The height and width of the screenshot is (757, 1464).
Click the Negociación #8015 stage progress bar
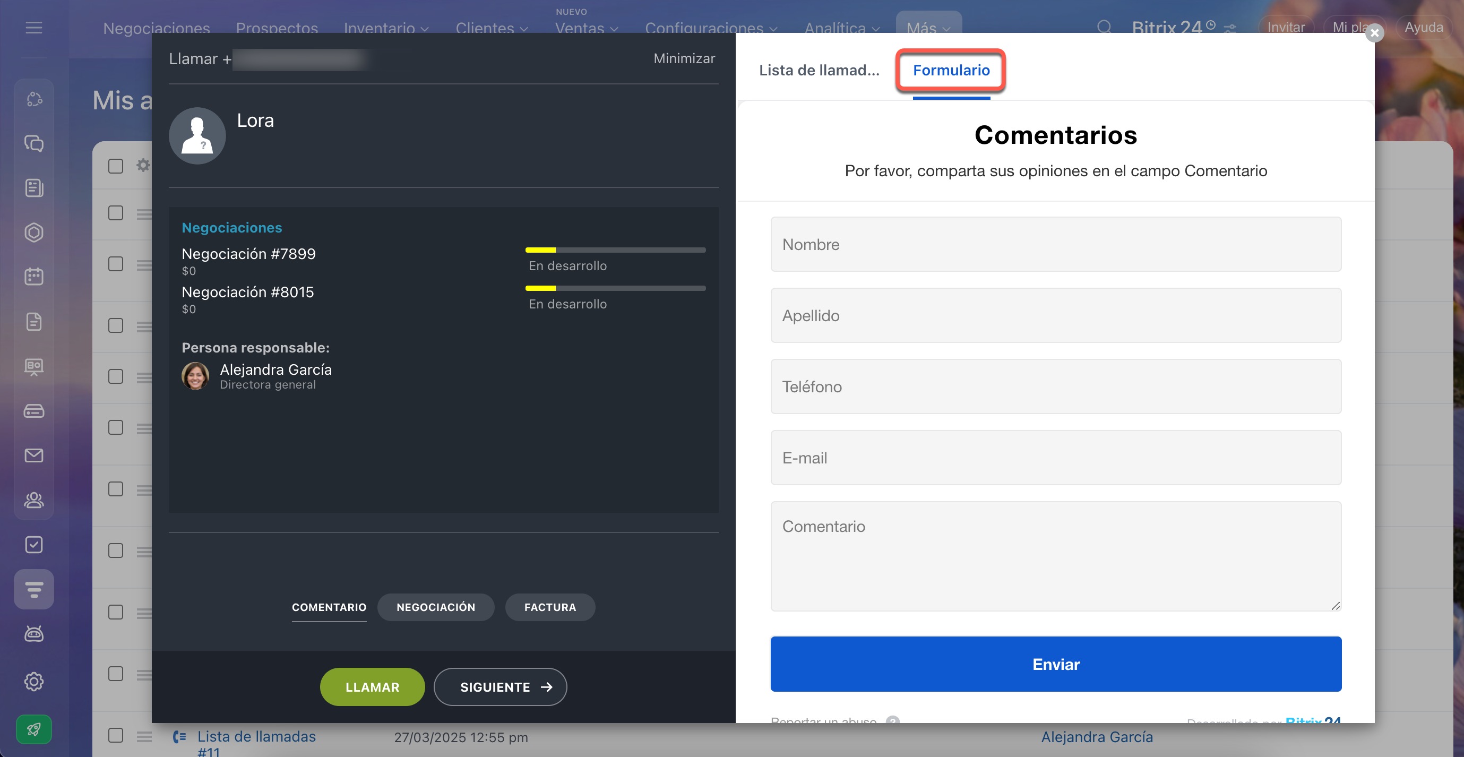(616, 288)
